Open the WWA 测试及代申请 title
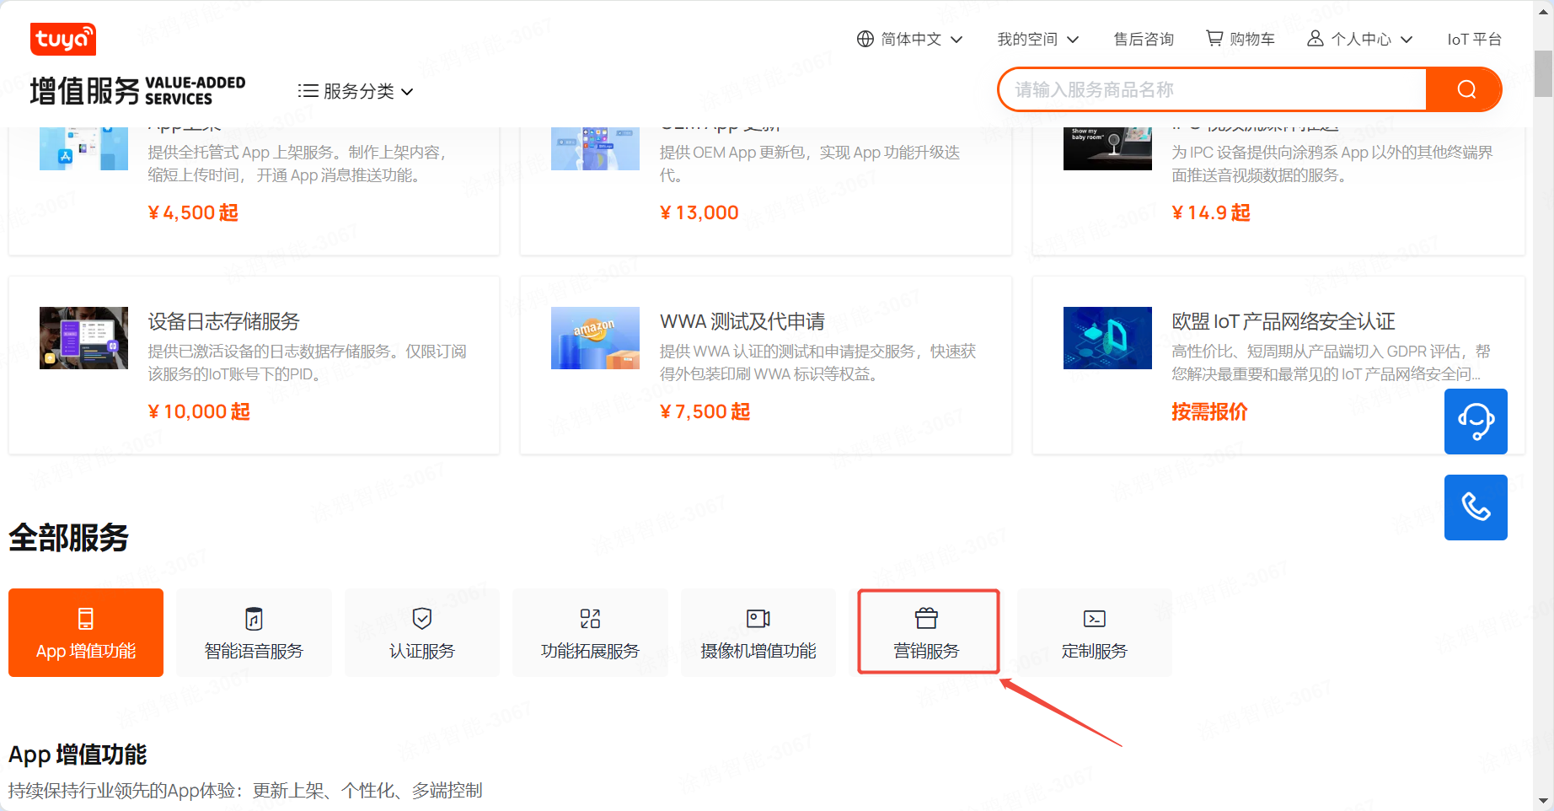Screen dimensions: 1554x811 742,321
